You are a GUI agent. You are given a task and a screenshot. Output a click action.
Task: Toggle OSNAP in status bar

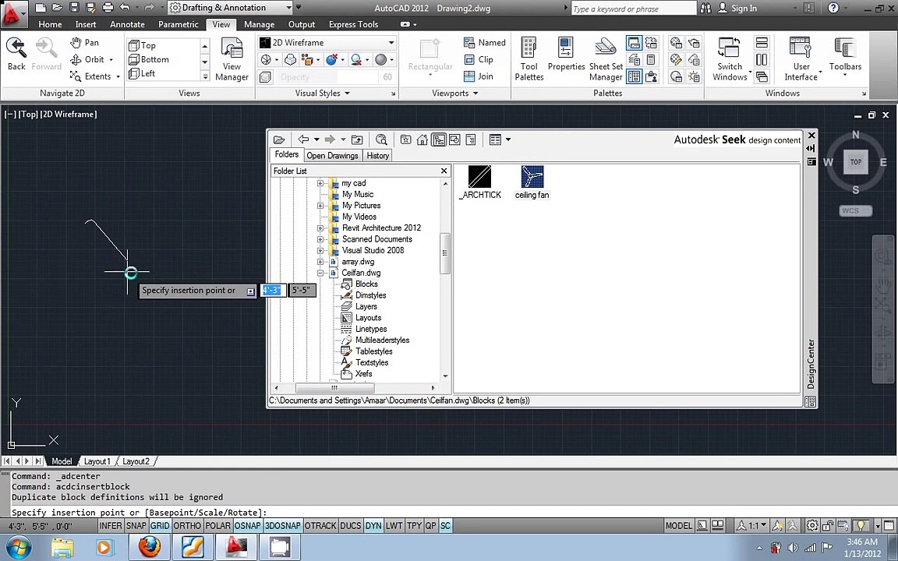[247, 525]
